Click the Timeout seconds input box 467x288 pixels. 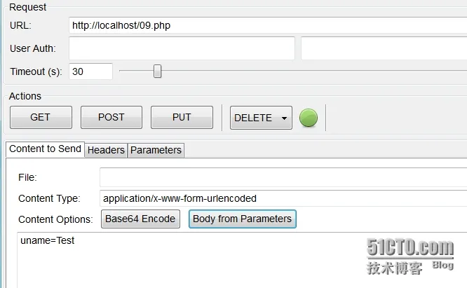pos(91,71)
